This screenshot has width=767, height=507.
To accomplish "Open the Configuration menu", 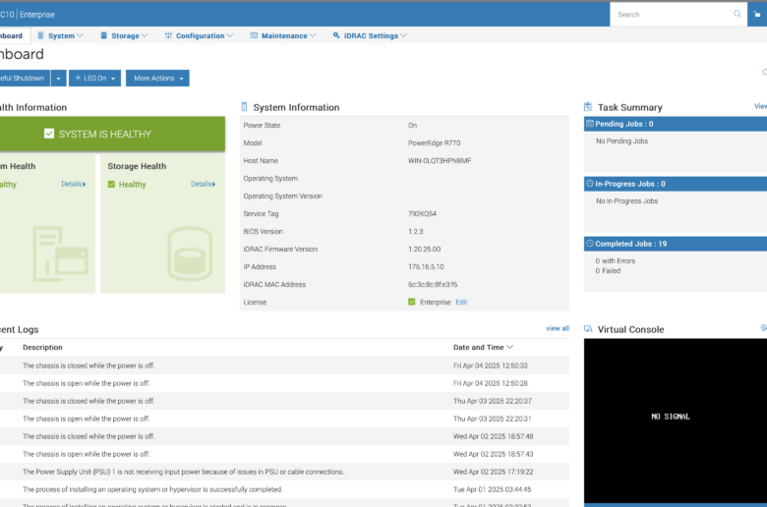I will 199,35.
